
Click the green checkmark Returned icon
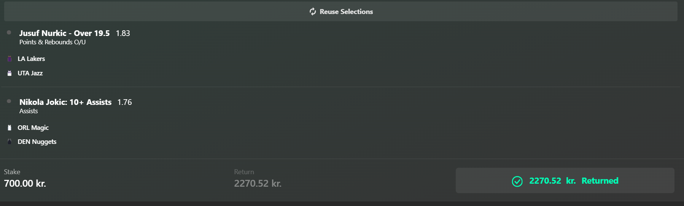pos(517,181)
